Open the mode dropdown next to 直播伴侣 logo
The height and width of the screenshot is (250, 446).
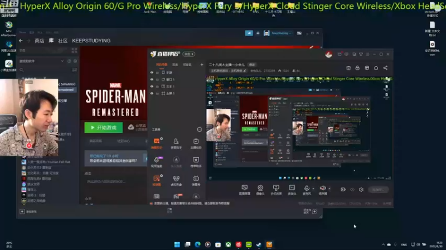189,54
